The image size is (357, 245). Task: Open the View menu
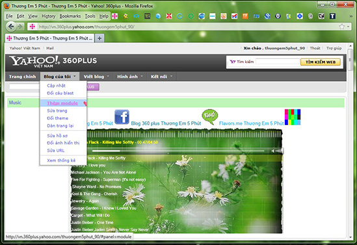(33, 16)
